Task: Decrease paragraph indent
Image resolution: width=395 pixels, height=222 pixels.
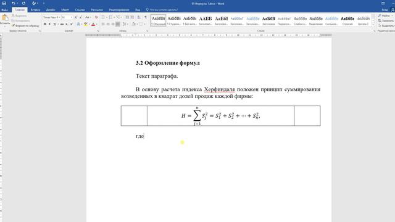Action: (127, 17)
